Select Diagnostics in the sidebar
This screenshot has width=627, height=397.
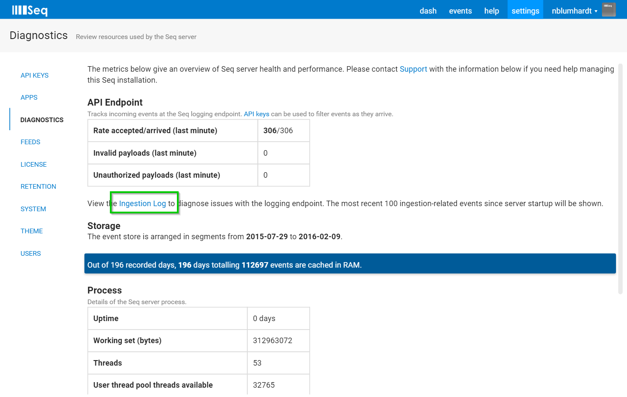(42, 120)
